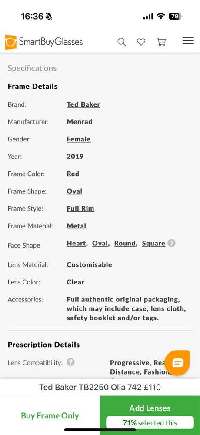
Task: Open the hamburger menu
Action: click(188, 41)
